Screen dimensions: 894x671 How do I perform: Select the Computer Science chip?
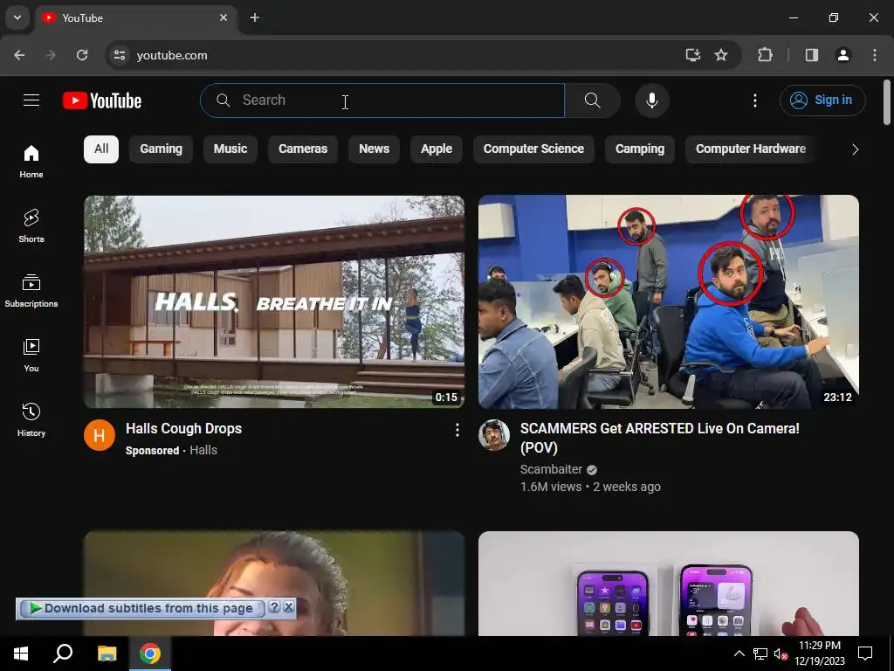(x=533, y=149)
